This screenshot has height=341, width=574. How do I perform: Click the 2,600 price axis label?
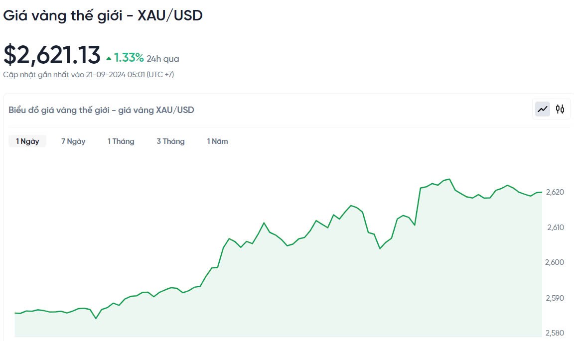(x=555, y=262)
